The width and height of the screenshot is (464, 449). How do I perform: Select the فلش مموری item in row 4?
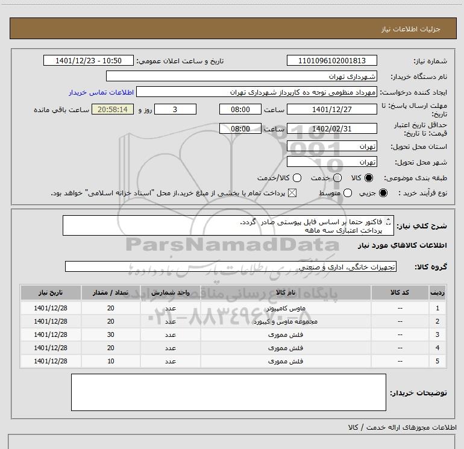[233, 348]
